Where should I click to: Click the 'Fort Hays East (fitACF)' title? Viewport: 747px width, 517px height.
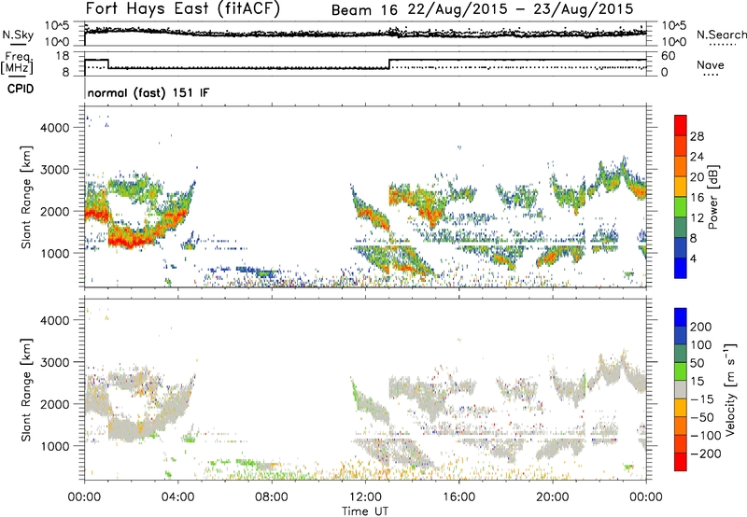[x=183, y=8]
